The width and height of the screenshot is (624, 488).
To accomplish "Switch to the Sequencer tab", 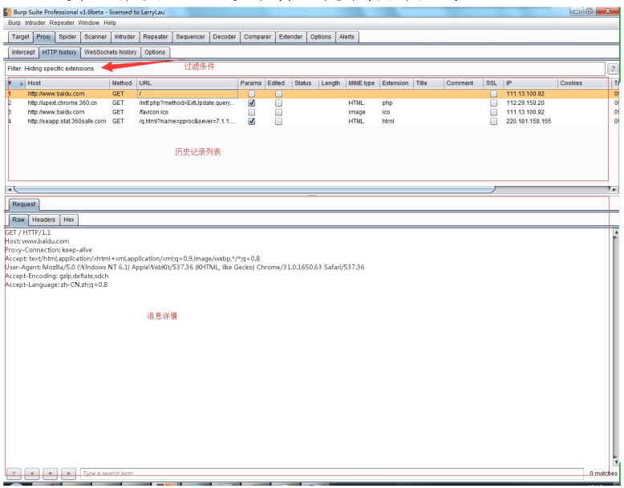I will 190,37.
